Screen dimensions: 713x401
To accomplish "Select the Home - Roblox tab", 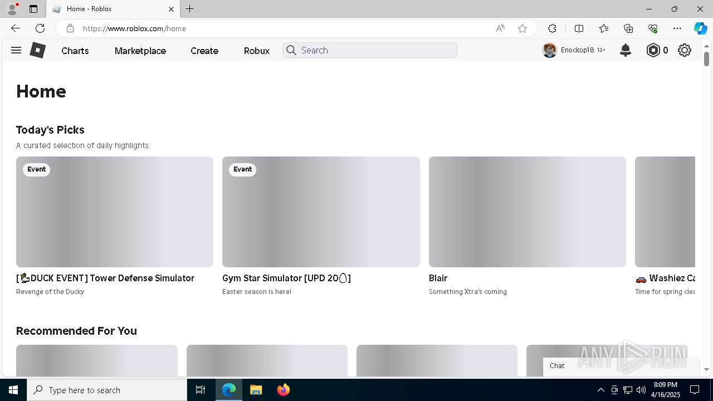I will (114, 9).
